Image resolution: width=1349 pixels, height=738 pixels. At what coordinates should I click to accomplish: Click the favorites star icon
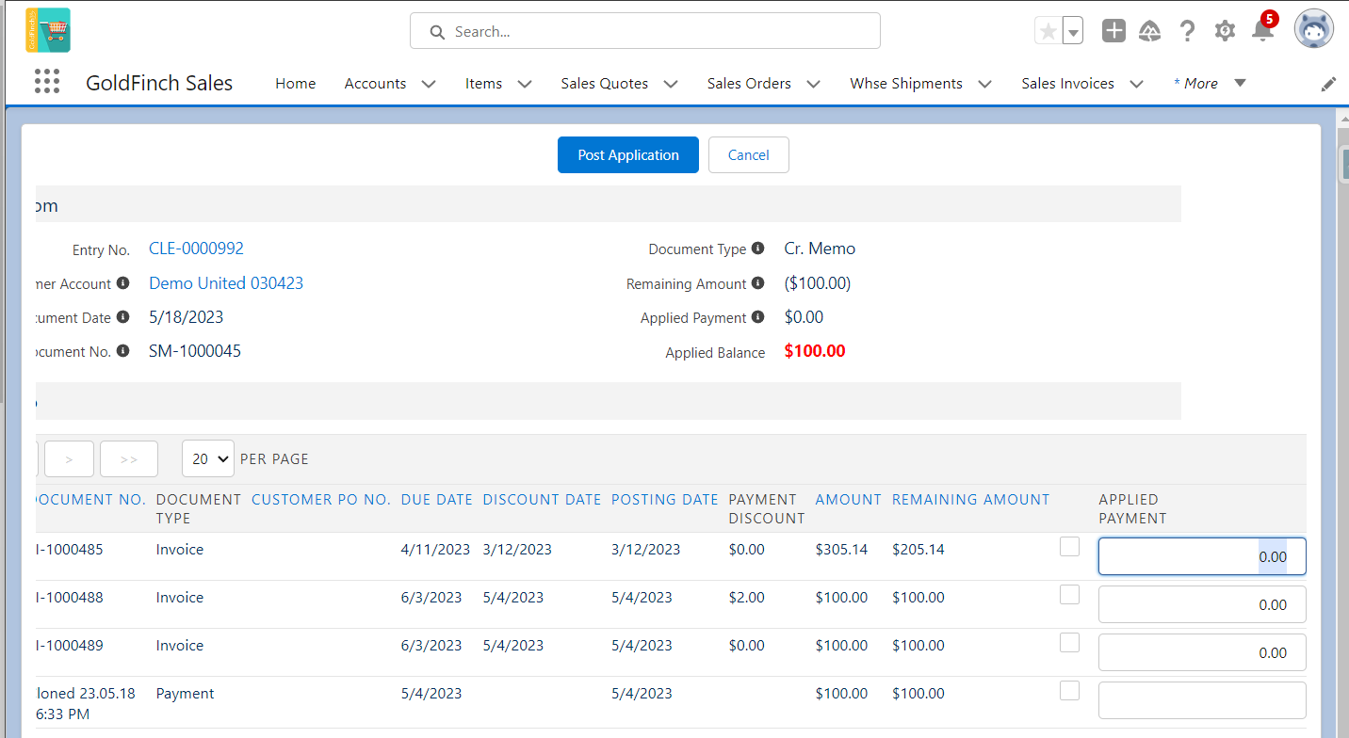[1048, 31]
